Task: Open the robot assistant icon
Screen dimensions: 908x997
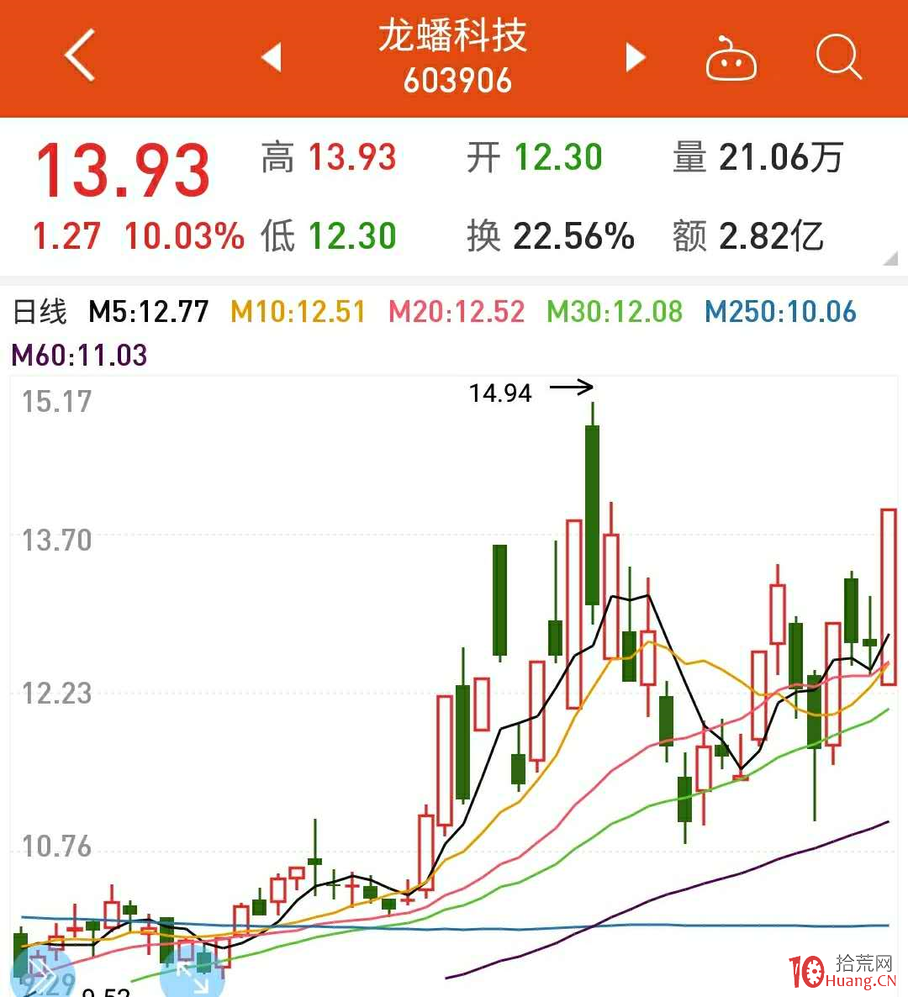Action: [731, 59]
